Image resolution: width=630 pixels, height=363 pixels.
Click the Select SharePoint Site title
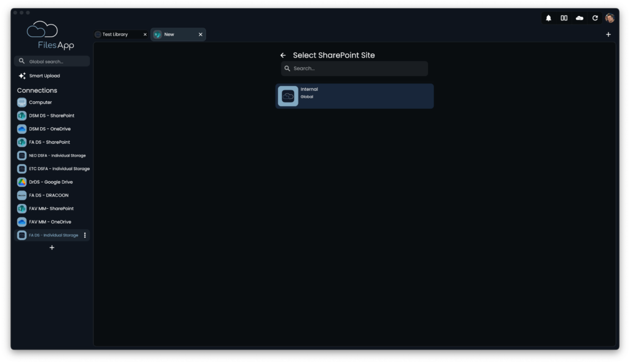[x=334, y=55]
